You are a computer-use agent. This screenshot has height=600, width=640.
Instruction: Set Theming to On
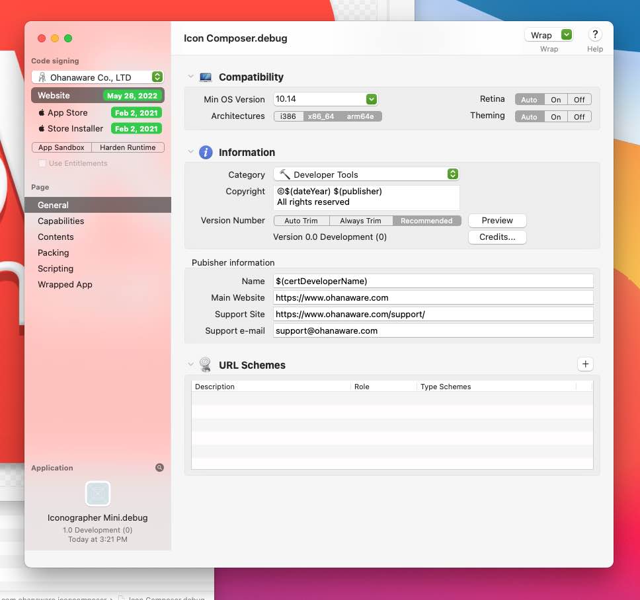tap(555, 117)
